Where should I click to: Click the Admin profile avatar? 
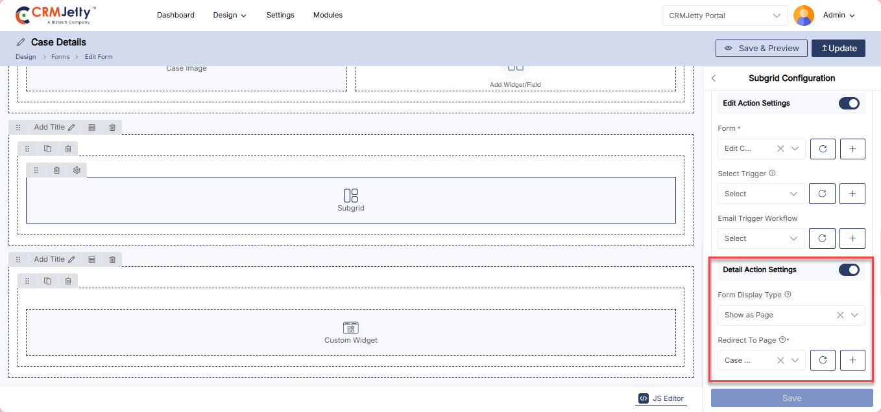point(804,16)
